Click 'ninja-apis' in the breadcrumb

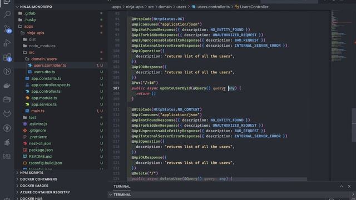point(135,7)
